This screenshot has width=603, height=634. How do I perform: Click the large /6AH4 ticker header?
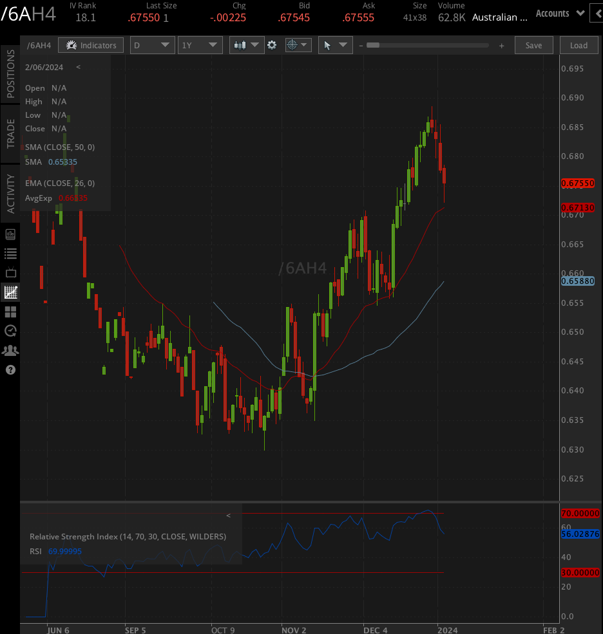click(x=28, y=14)
